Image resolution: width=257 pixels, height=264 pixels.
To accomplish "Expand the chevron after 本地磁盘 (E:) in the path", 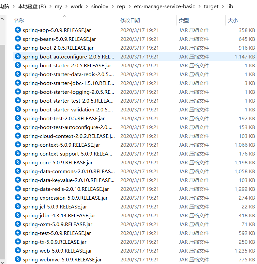I will (x=50, y=7).
